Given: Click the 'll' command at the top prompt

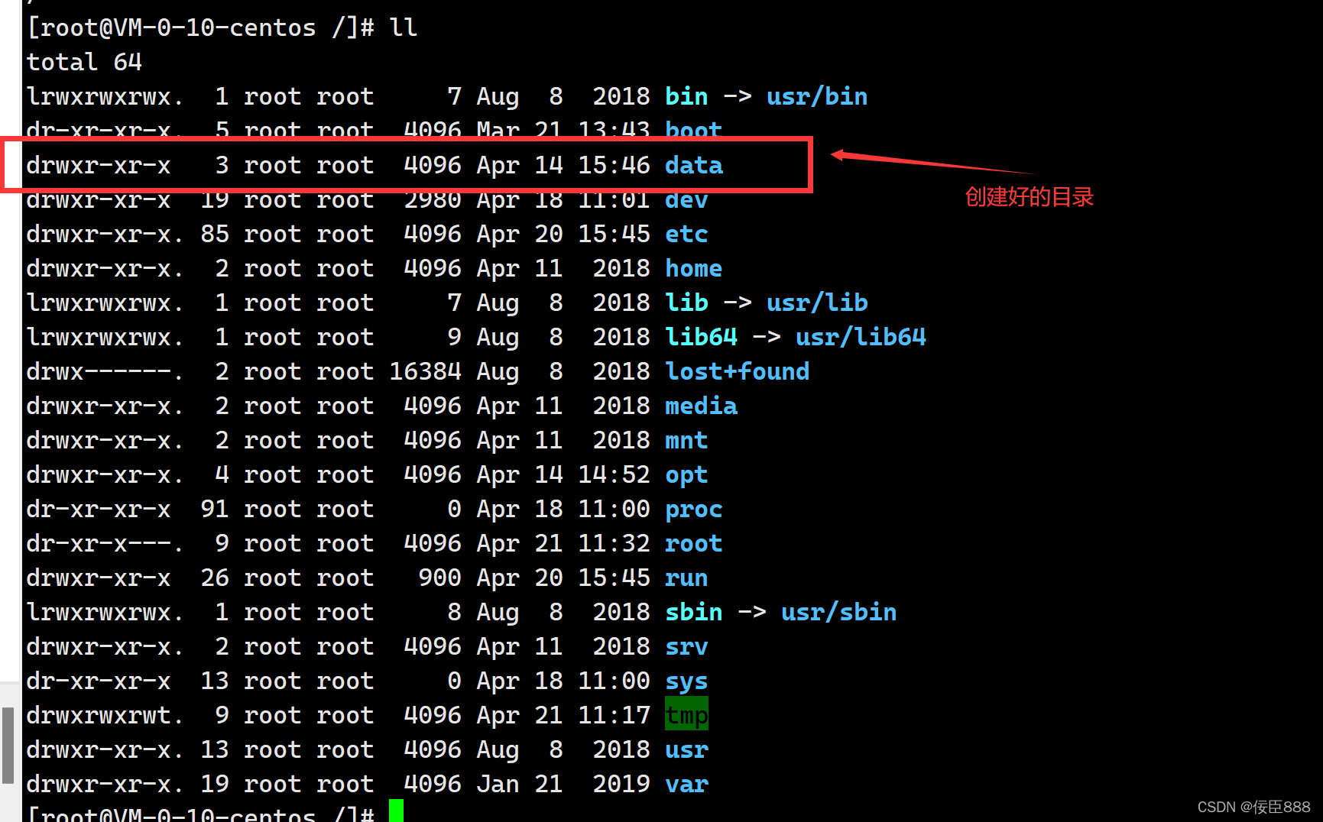Looking at the screenshot, I should [403, 28].
